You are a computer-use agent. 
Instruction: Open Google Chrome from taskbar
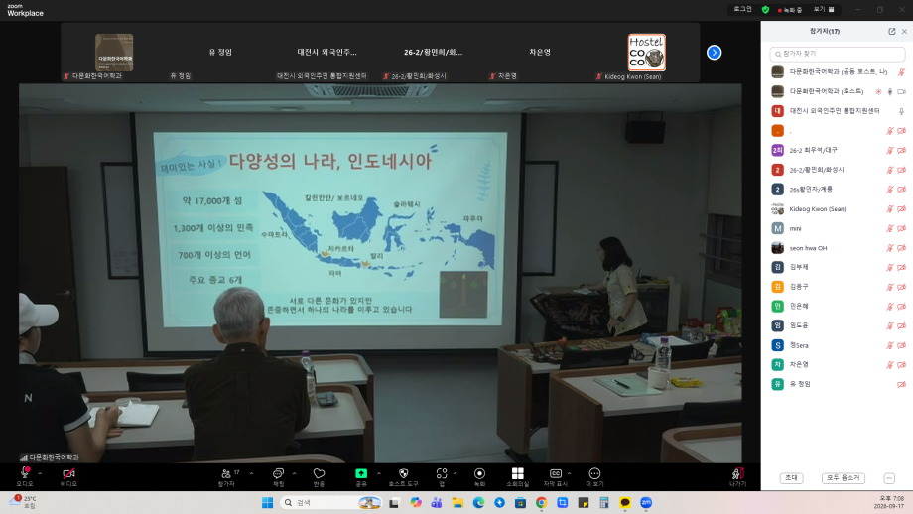click(x=541, y=503)
